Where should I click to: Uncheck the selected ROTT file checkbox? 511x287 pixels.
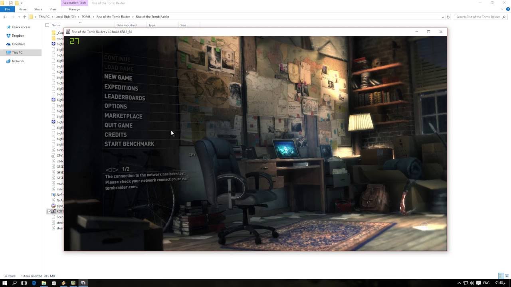[49, 211]
